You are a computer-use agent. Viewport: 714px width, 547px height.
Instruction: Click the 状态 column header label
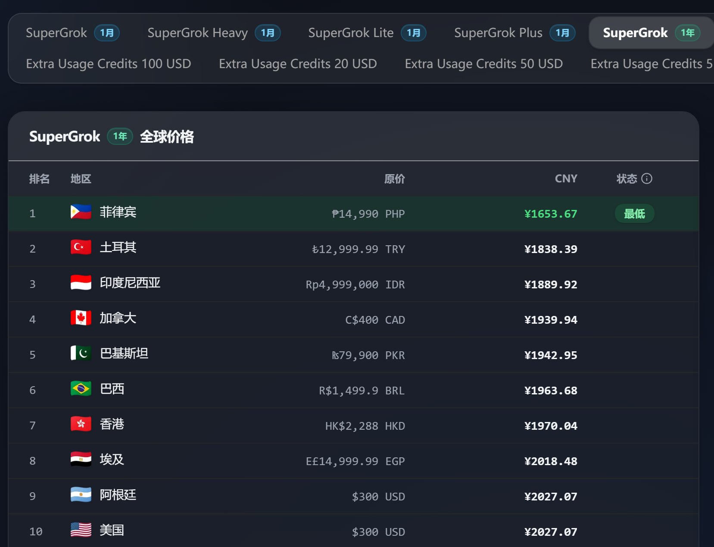click(627, 179)
